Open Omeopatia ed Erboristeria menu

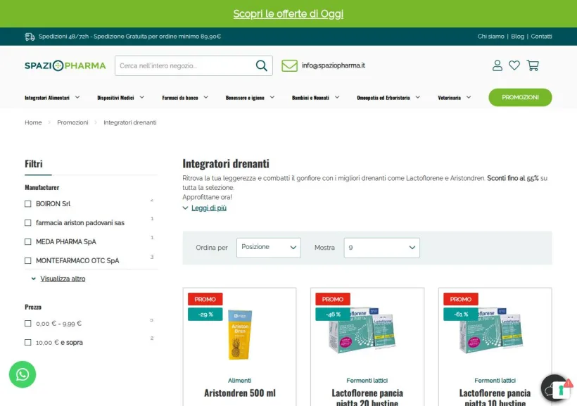coord(383,98)
